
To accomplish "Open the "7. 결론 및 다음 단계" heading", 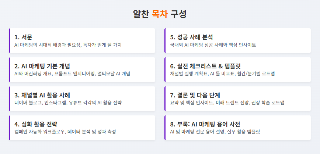I will tap(195, 95).
